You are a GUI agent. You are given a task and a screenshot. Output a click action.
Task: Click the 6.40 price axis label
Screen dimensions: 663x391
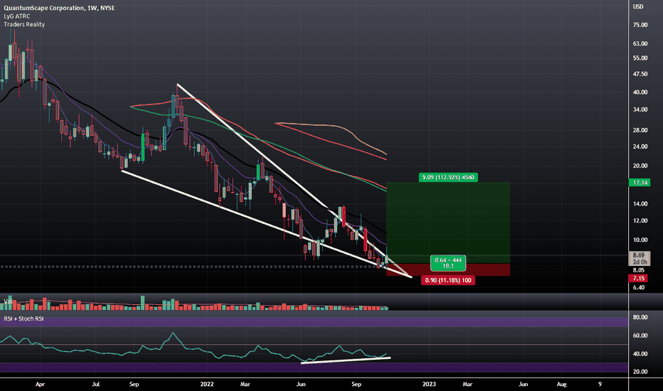coord(639,287)
